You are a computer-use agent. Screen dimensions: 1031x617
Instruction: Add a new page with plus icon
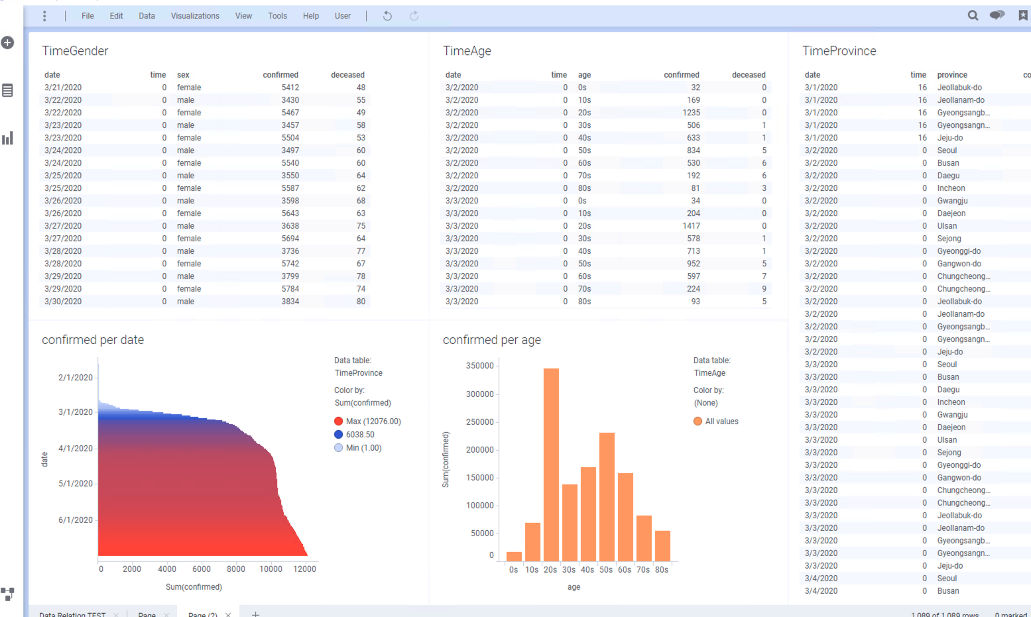(255, 614)
